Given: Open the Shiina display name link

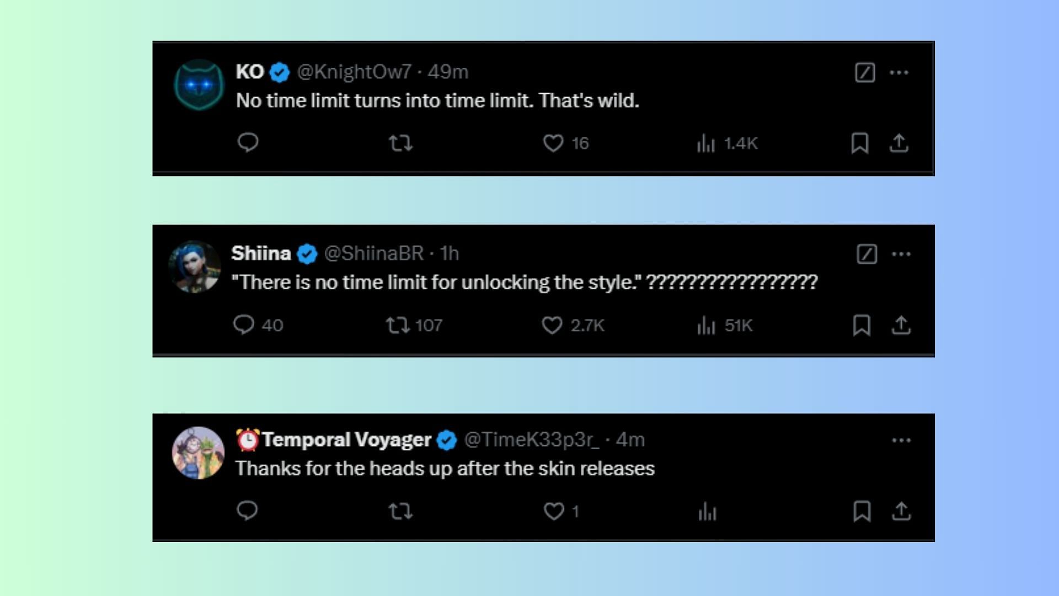Looking at the screenshot, I should pos(261,253).
